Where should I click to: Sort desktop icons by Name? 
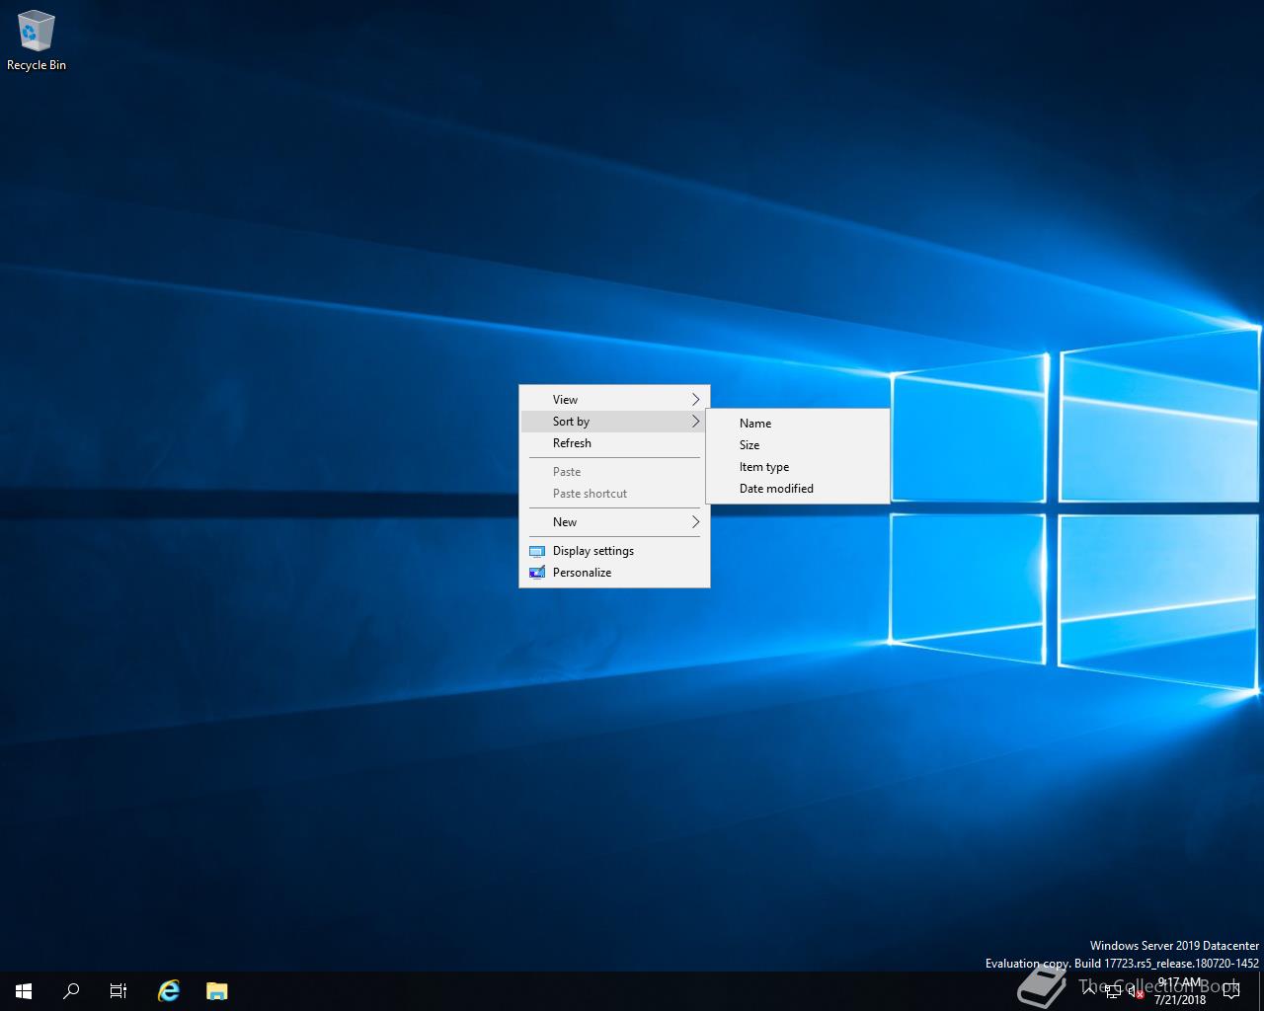[x=798, y=424]
